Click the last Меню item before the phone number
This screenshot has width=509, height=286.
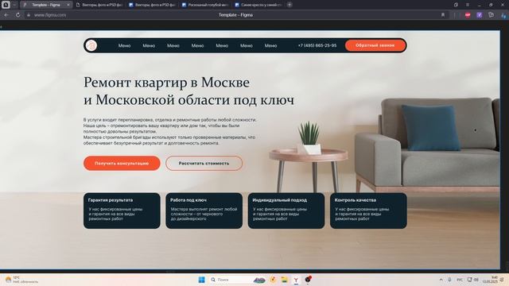(270, 46)
